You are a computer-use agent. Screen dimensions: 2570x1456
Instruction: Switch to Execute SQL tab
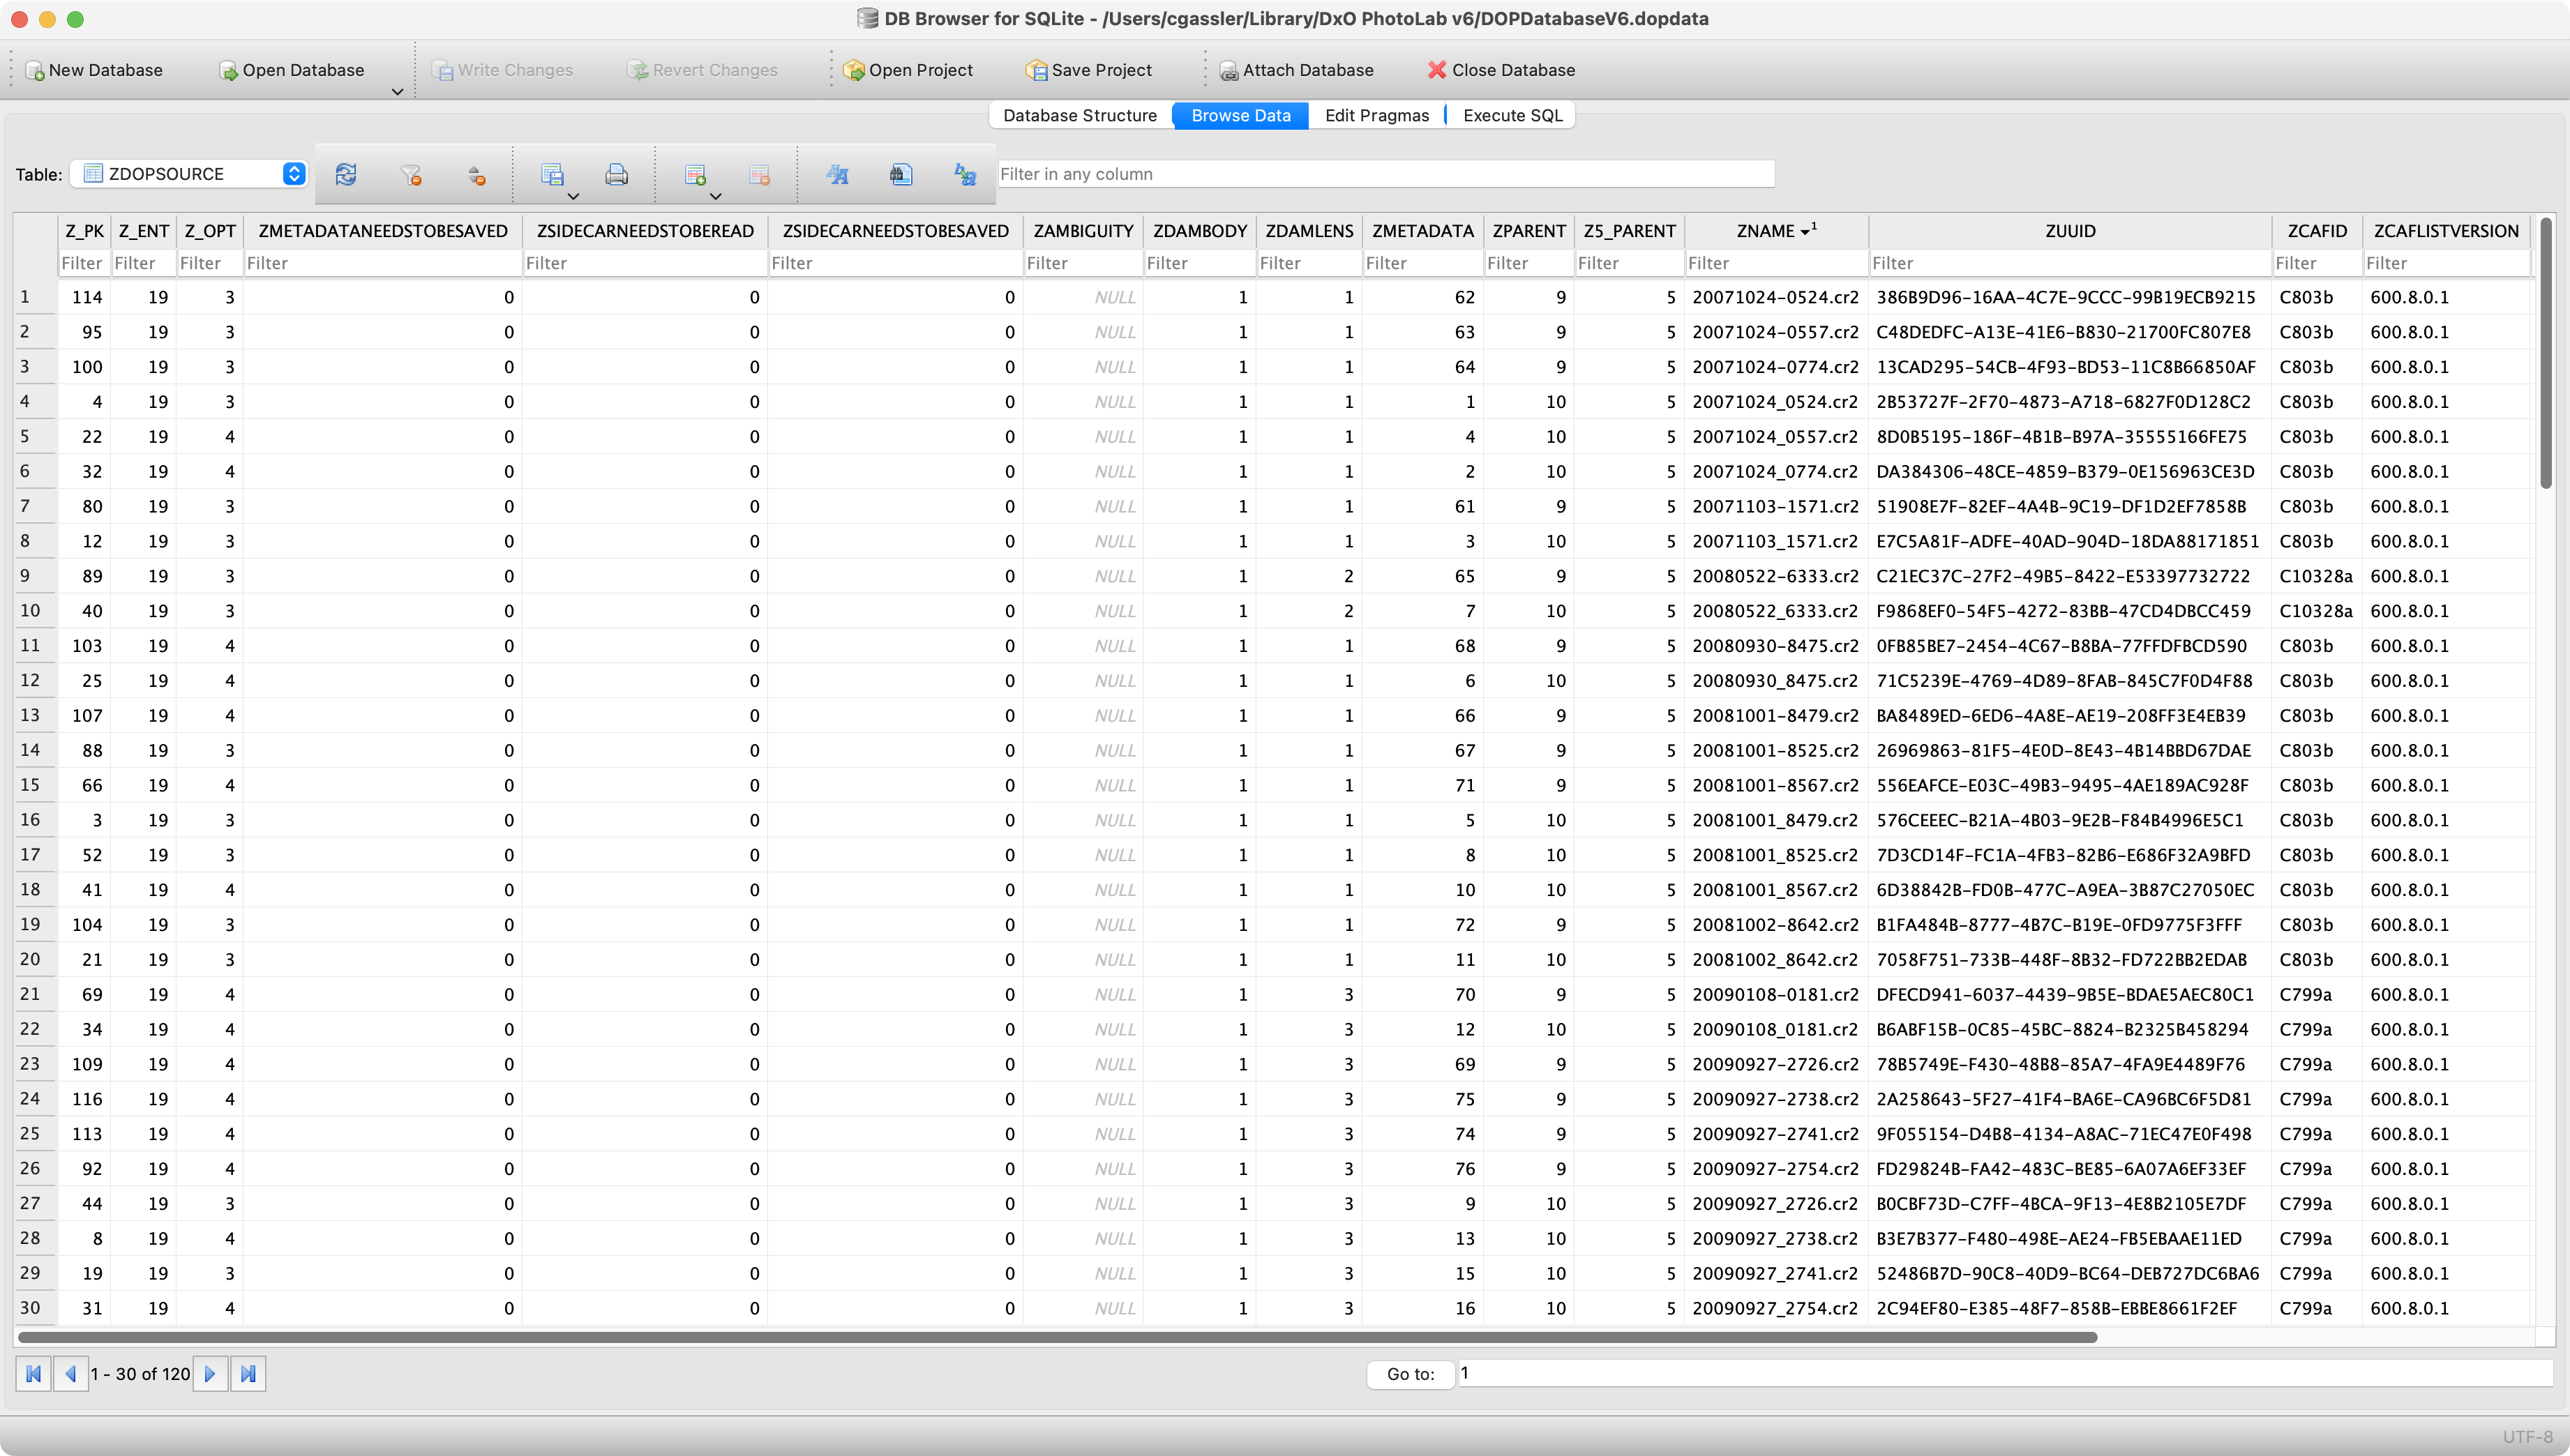click(x=1512, y=115)
